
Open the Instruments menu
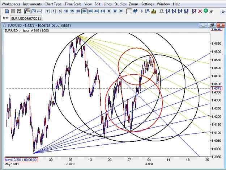(x=32, y=4)
